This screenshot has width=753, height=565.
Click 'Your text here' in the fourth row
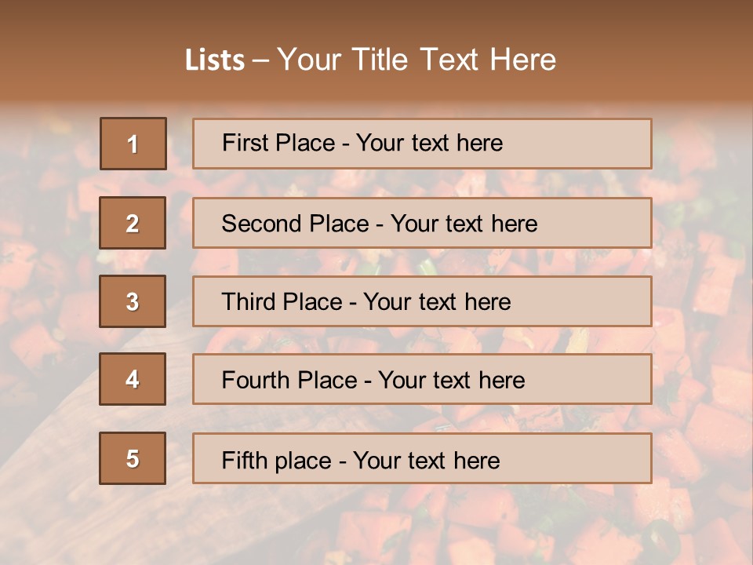(x=451, y=381)
